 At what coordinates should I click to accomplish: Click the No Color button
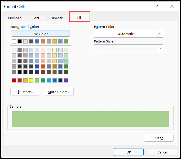pyautogui.click(x=41, y=34)
